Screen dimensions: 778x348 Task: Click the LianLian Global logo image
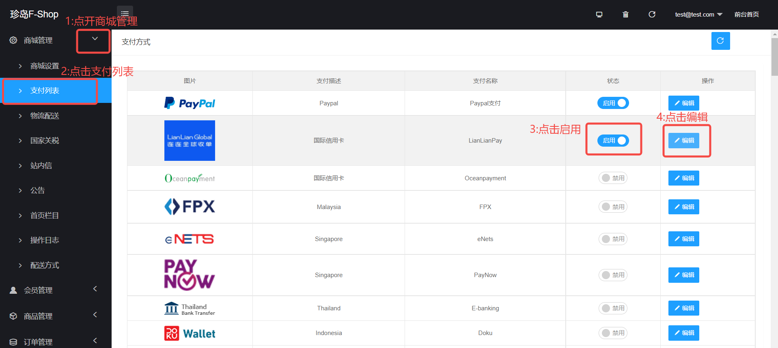[190, 141]
